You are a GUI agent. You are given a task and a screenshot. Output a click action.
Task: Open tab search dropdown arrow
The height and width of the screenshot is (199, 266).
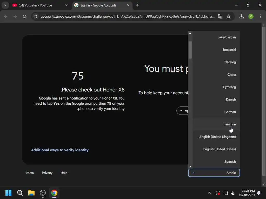[x=5, y=5]
